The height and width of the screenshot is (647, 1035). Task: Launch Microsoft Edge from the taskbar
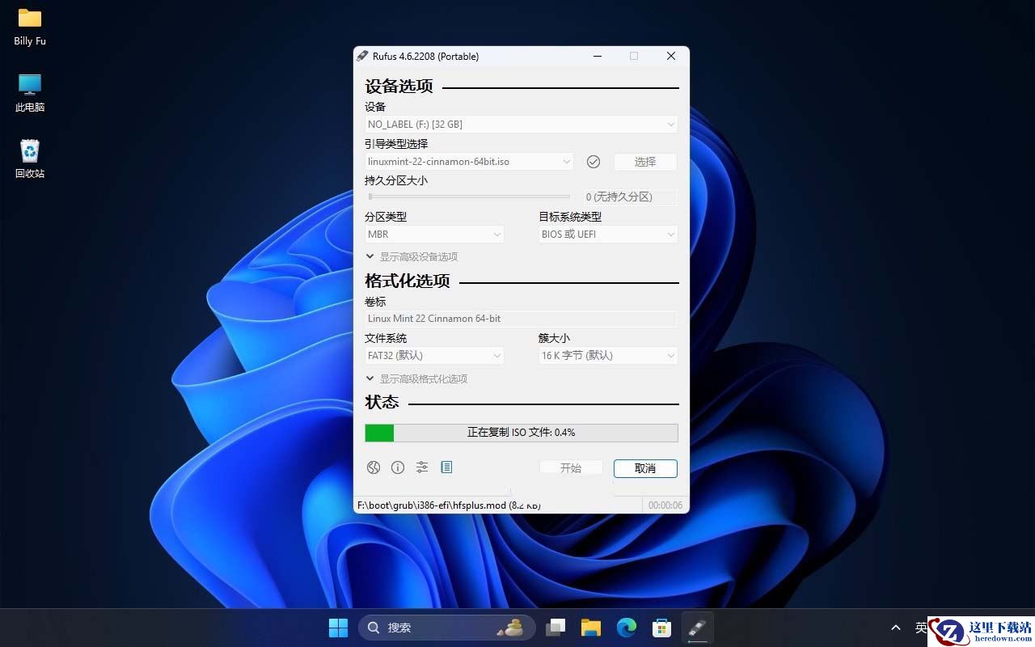coord(627,628)
